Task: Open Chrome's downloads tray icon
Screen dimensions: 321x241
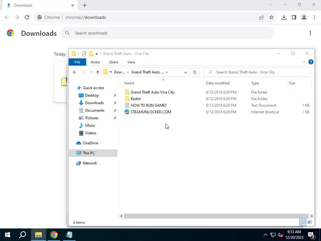Action: [x=284, y=18]
